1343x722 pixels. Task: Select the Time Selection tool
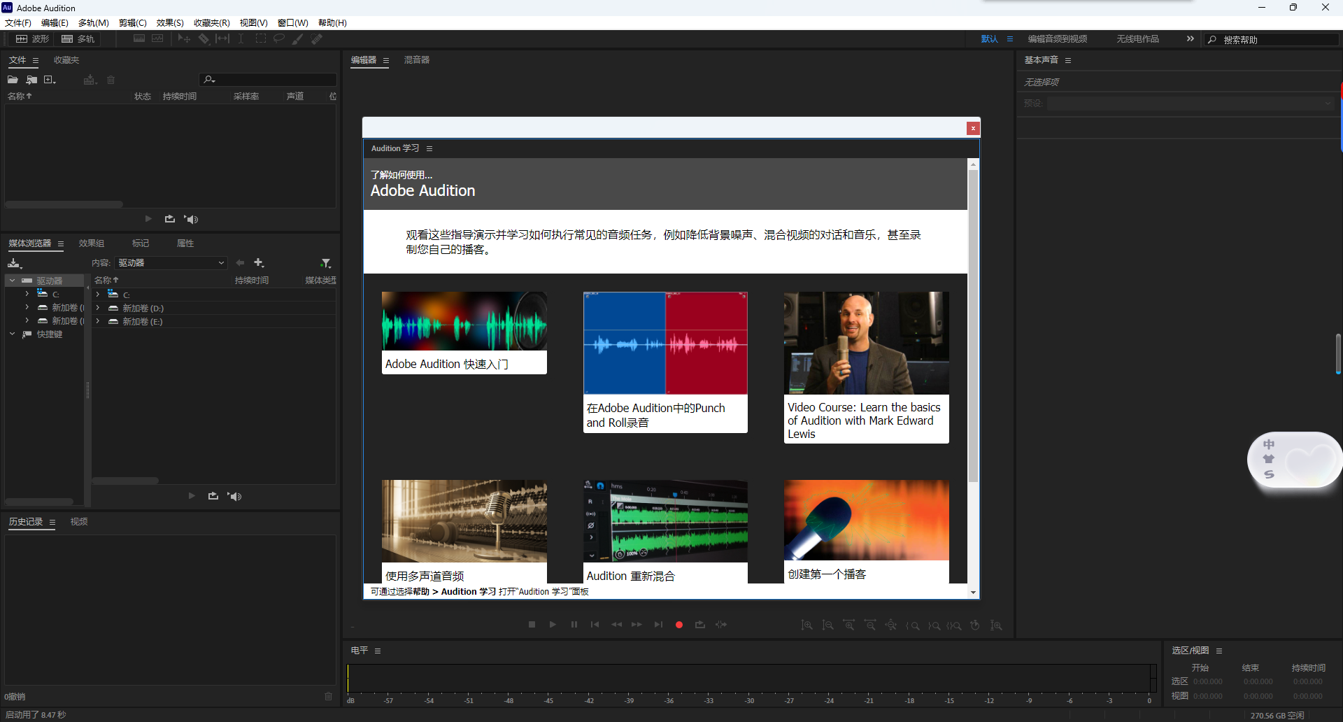[241, 38]
